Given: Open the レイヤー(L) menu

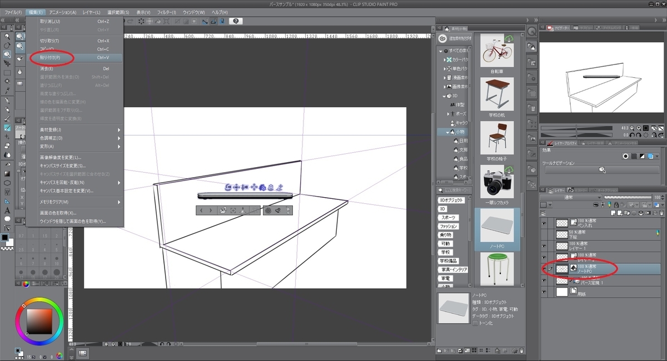Looking at the screenshot, I should click(92, 12).
